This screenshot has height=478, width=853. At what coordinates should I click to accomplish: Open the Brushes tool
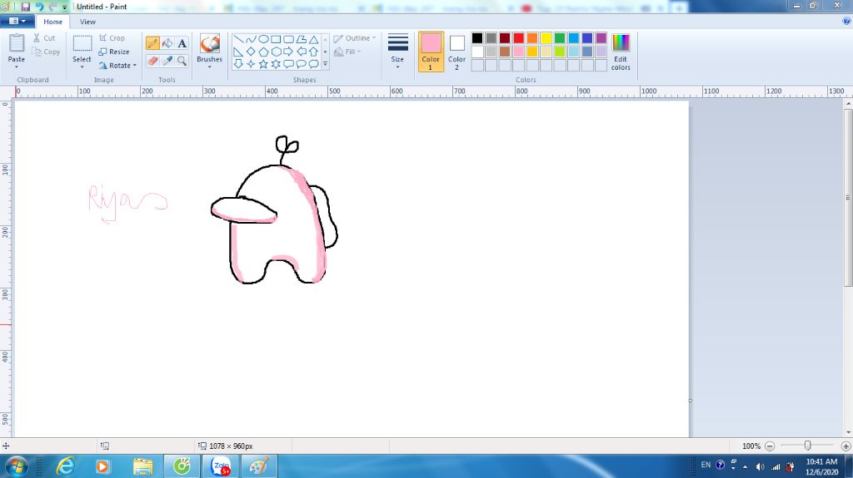[209, 51]
